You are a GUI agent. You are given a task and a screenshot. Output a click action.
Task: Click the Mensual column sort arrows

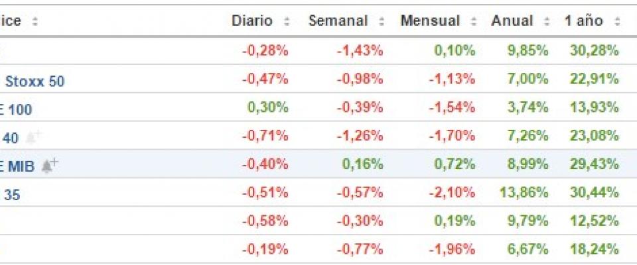474,21
